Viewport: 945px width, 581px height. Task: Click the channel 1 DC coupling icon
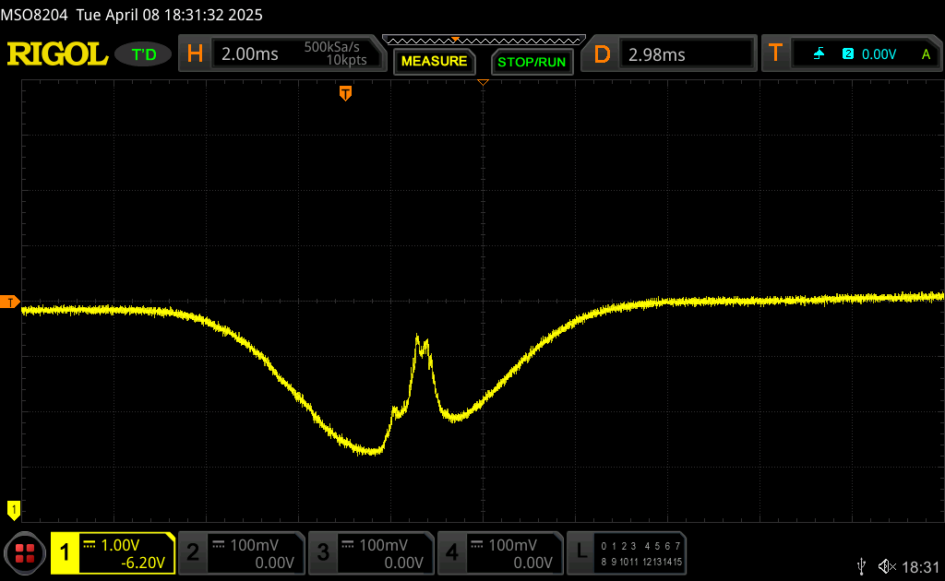click(90, 544)
